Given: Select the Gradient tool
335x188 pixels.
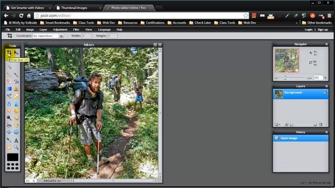Looking at the screenshot, I should point(9,89).
